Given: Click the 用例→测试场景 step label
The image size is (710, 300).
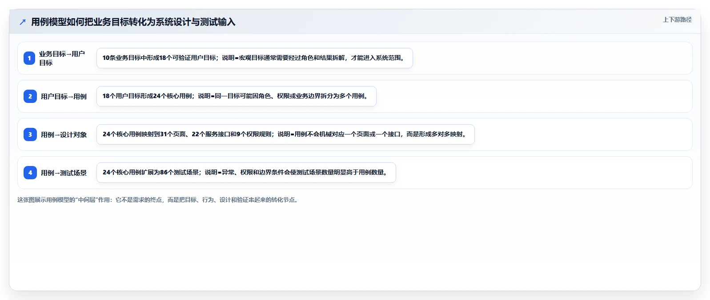Looking at the screenshot, I should (x=64, y=173).
